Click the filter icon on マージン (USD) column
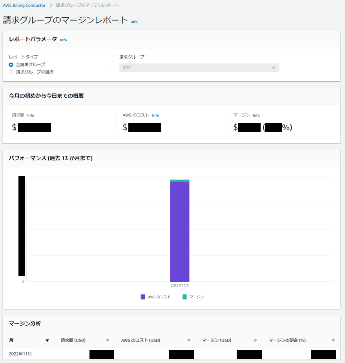The width and height of the screenshot is (345, 363). click(255, 340)
